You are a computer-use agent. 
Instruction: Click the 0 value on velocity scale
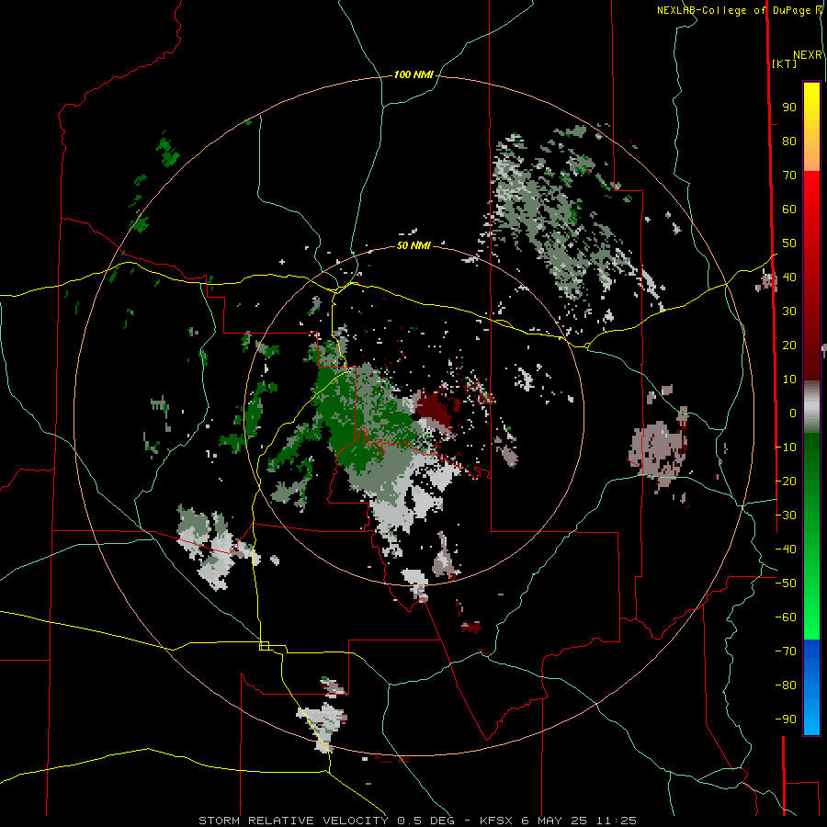pos(793,413)
